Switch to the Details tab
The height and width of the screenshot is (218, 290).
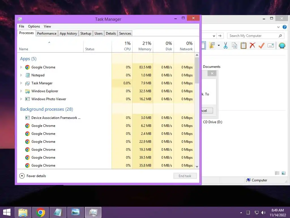(111, 33)
